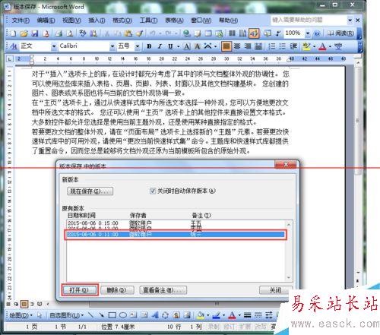Open a file with the Open folder icon

click(24, 33)
